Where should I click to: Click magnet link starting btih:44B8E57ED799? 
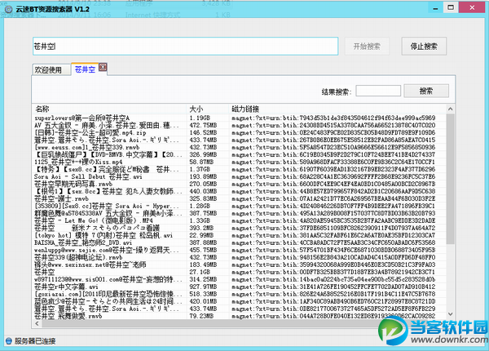(333, 192)
